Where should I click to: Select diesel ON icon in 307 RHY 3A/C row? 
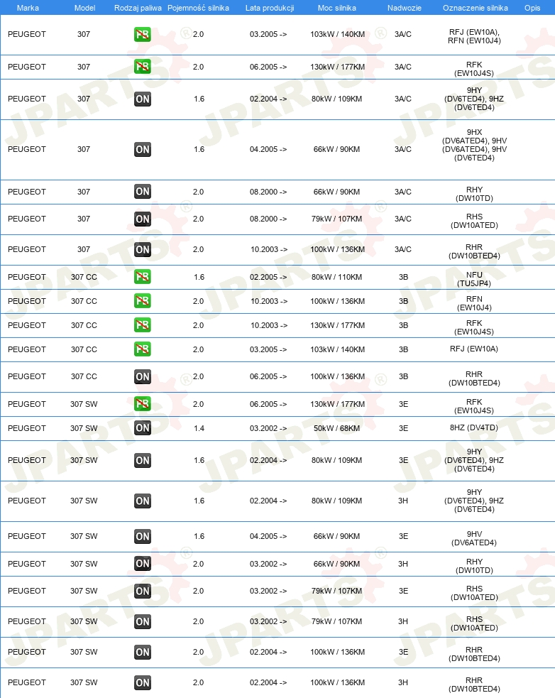coord(143,192)
